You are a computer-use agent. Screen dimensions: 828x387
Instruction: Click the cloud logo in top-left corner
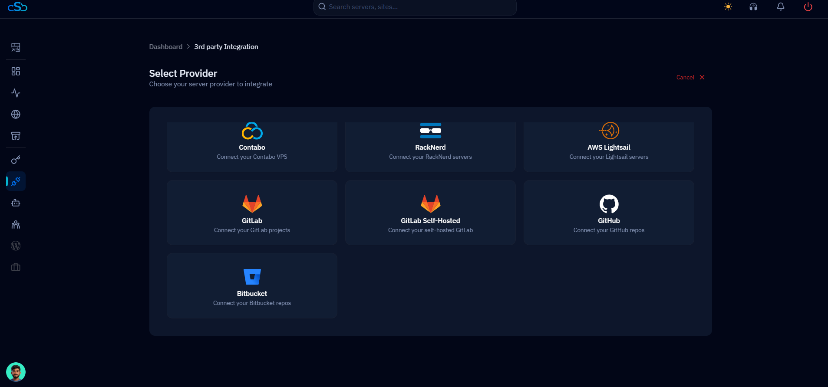pos(18,7)
